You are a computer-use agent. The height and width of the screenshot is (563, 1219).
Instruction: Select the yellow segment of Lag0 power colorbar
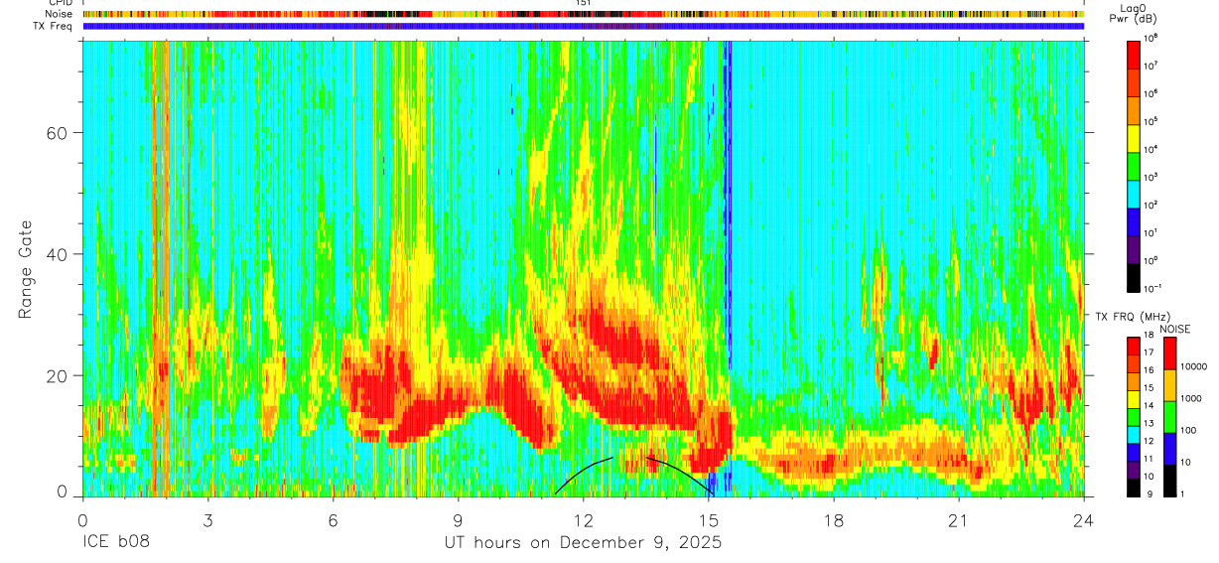point(1135,137)
